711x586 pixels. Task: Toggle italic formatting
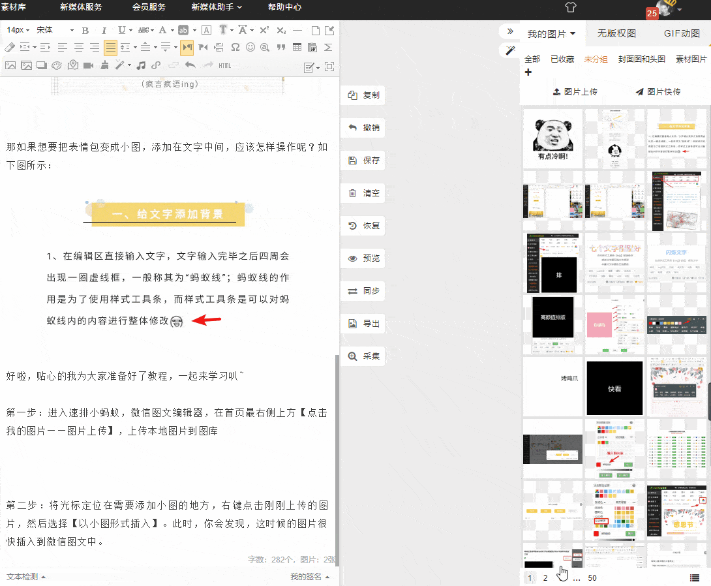(104, 29)
